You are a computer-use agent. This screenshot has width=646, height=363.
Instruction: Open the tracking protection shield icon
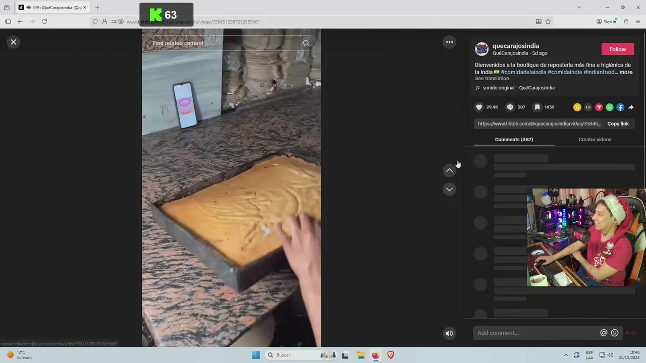pos(95,22)
